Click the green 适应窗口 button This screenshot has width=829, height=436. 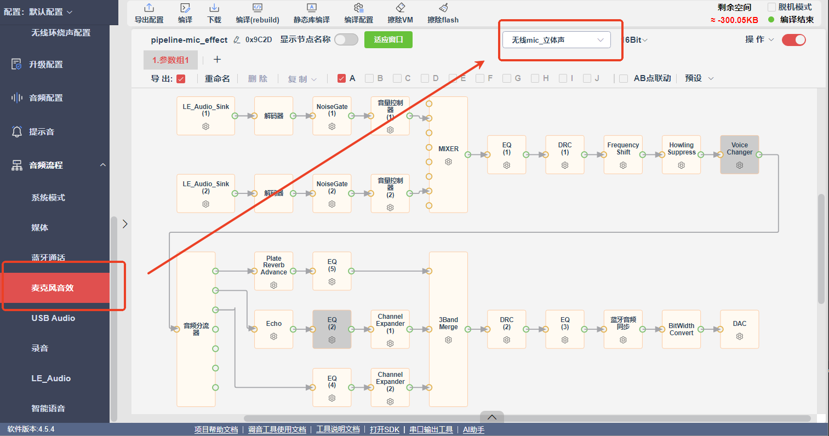[388, 39]
